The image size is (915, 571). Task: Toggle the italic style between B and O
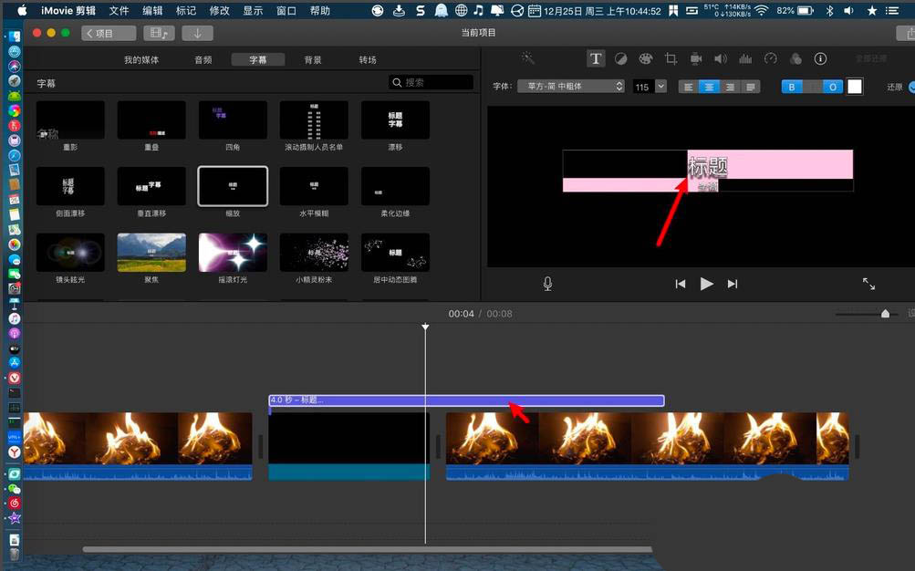tap(812, 87)
